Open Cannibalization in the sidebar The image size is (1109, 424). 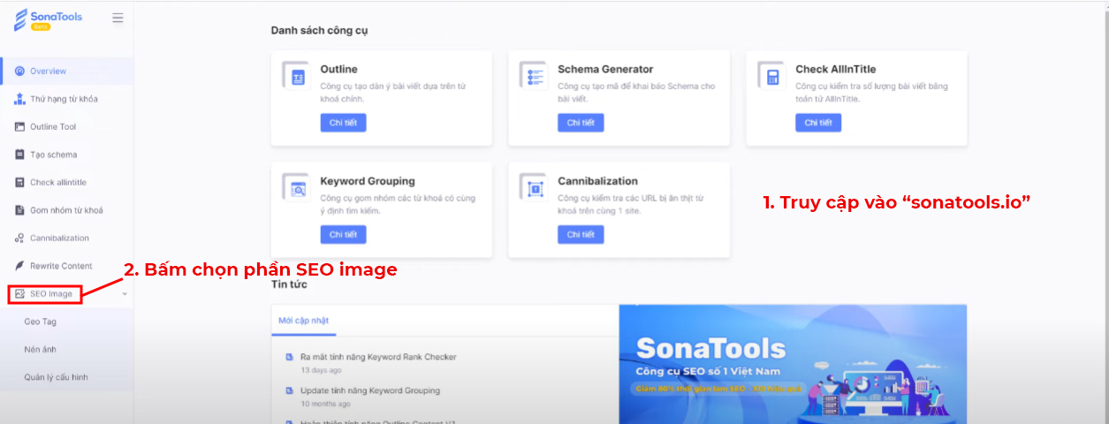coord(67,238)
